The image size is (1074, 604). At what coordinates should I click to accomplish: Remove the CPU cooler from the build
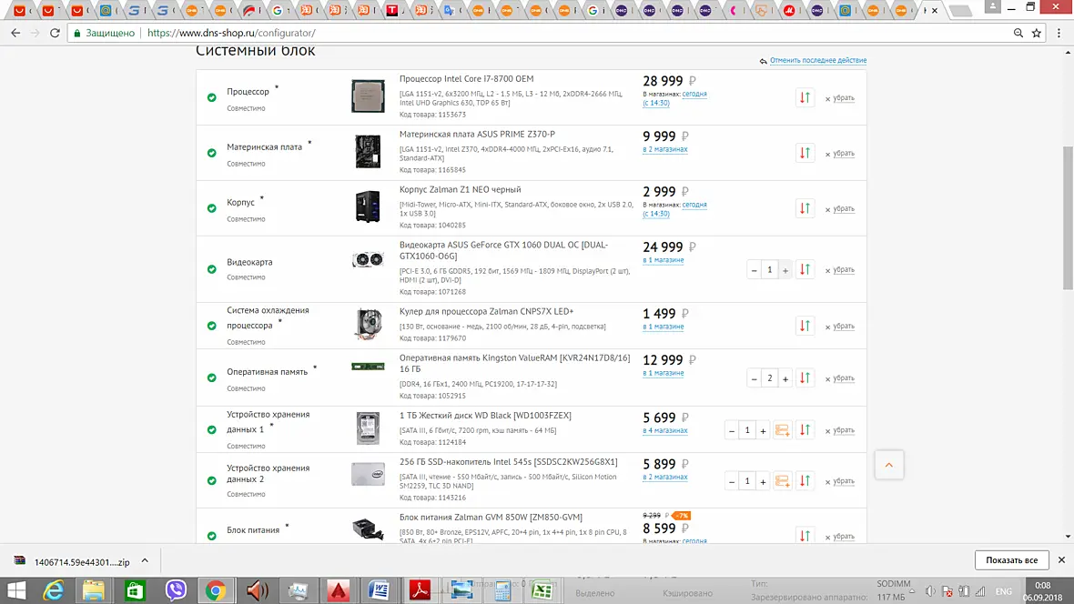coord(840,326)
